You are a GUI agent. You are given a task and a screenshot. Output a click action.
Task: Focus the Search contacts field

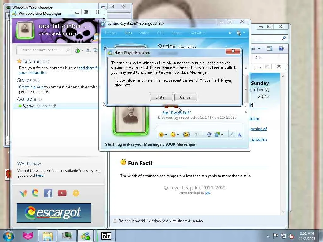pos(44,50)
